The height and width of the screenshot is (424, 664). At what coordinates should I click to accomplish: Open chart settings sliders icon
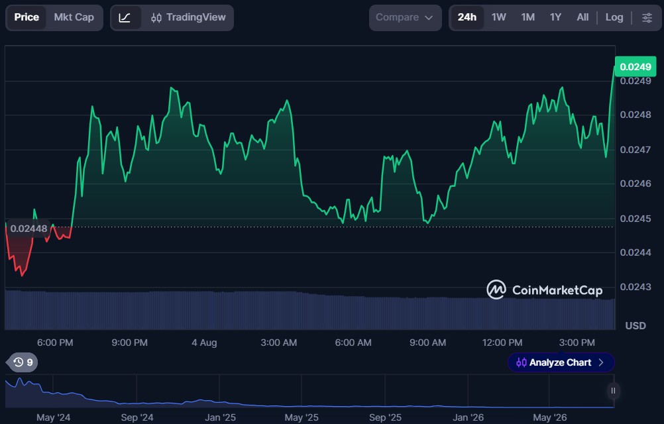click(647, 17)
